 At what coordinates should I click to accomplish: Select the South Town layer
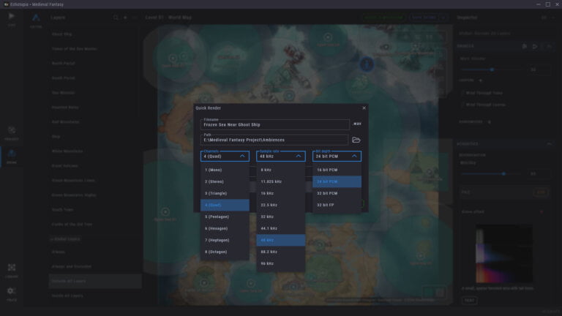pyautogui.click(x=95, y=210)
